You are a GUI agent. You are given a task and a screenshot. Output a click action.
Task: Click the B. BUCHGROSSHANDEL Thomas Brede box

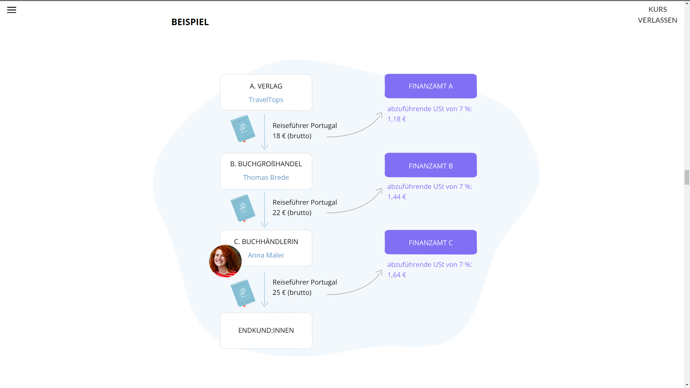tap(266, 171)
